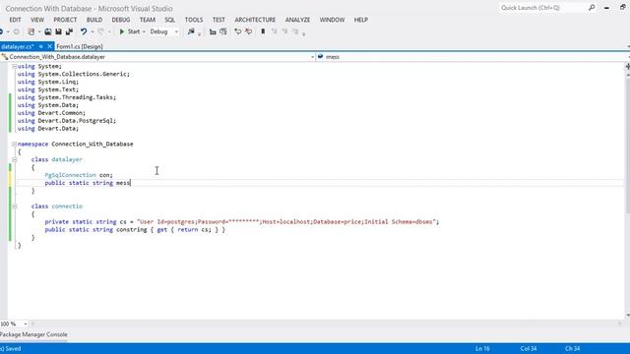
Task: Click the clear bookmarks icon
Action: click(295, 31)
